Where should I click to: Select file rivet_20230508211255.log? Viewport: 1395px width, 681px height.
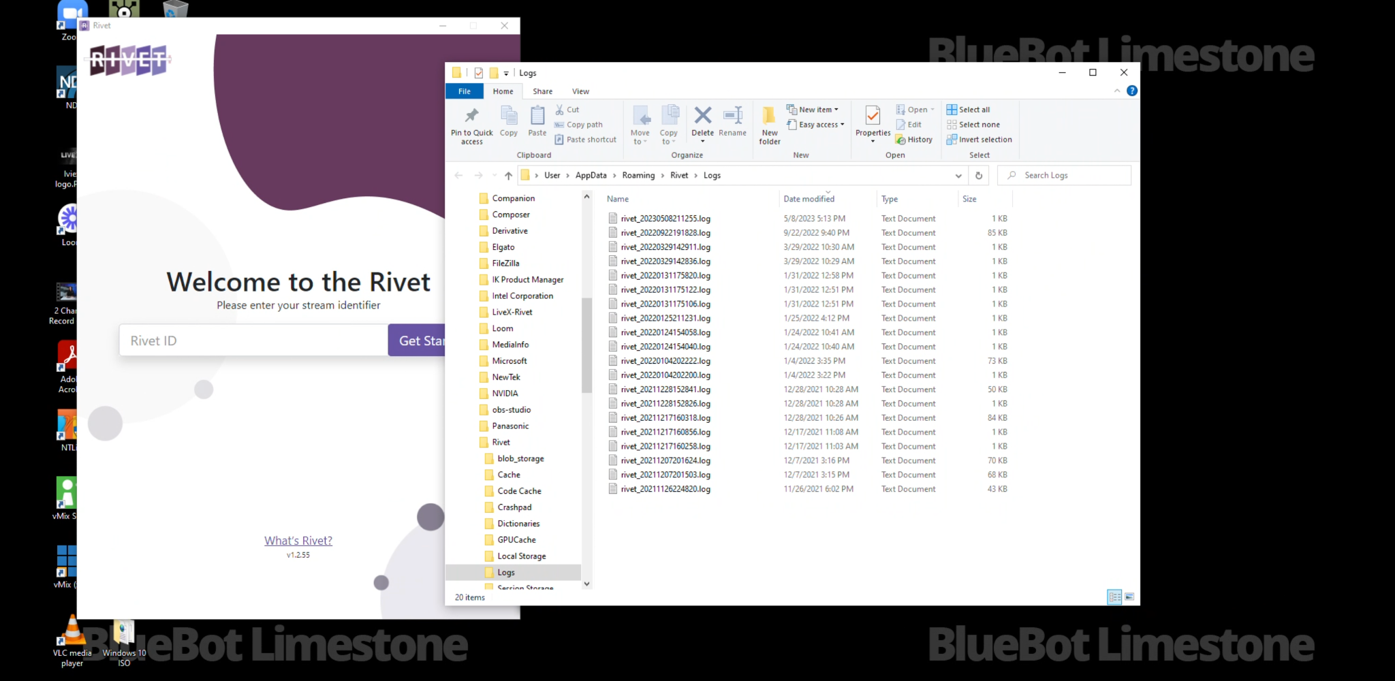665,219
